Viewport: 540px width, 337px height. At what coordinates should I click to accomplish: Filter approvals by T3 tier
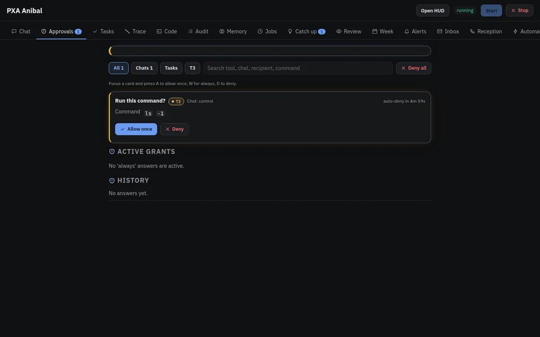point(192,68)
